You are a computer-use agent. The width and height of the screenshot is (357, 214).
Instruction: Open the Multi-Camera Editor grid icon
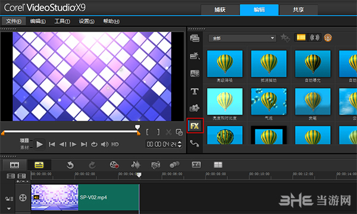click(x=218, y=165)
